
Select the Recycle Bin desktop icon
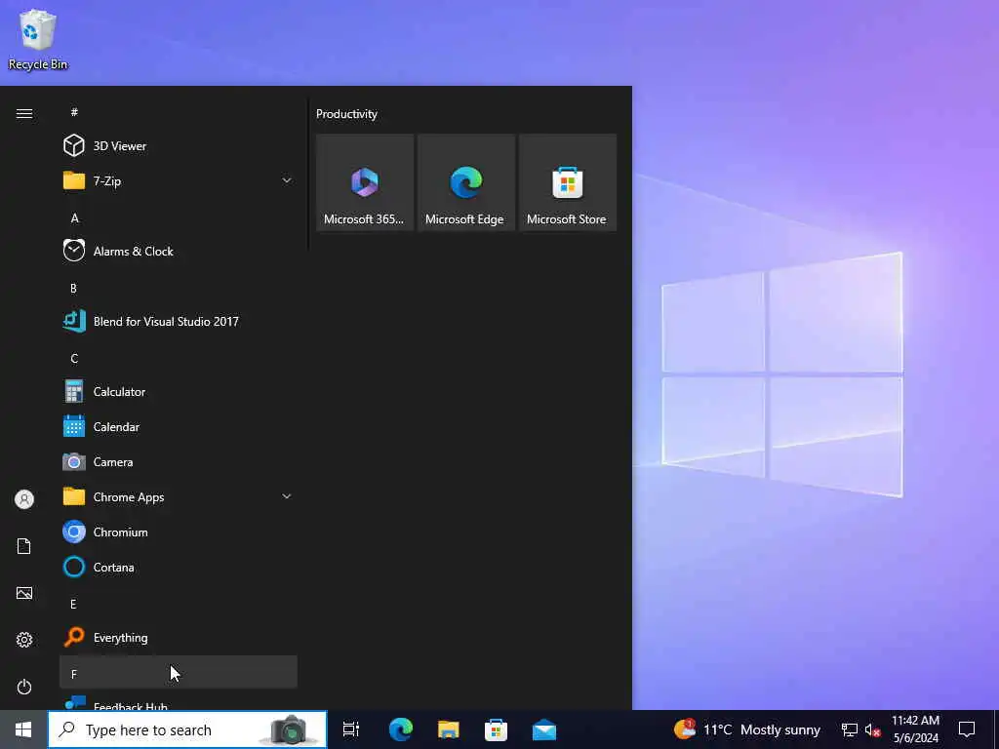coord(38,39)
